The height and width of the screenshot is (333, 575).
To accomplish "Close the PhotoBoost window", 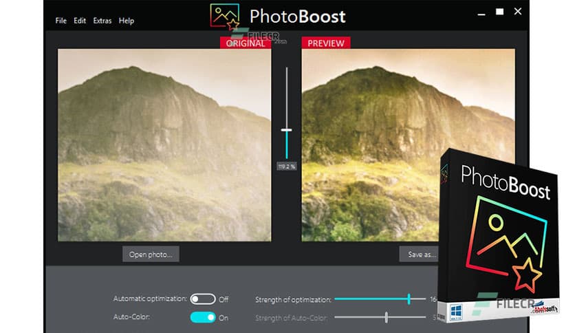I will tap(518, 12).
